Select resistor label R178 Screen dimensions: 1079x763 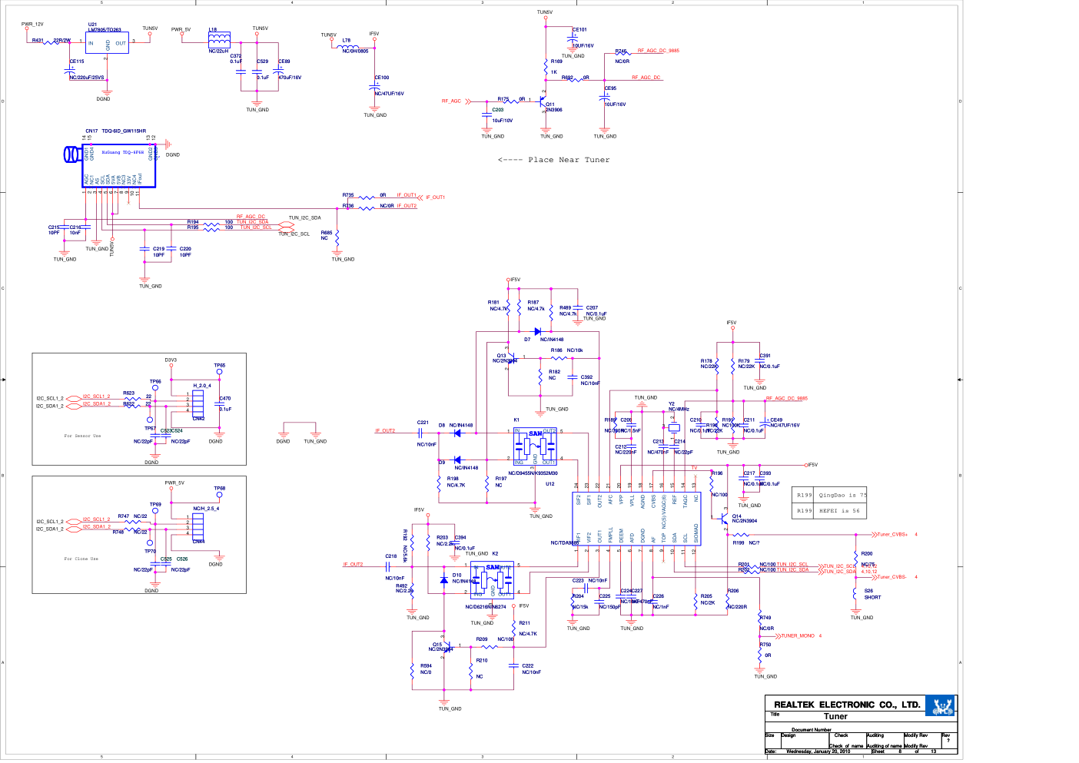[x=706, y=361]
